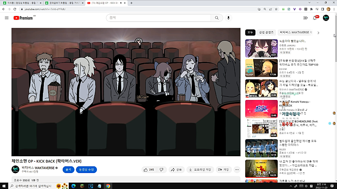Reload the page in Chrome

(15, 9)
